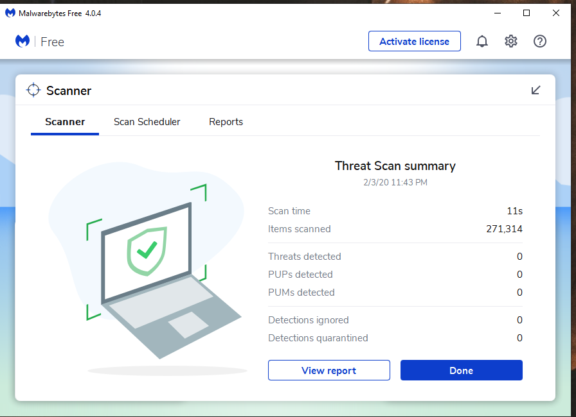Close the Malwarebytes window
This screenshot has width=576, height=417.
[x=556, y=13]
